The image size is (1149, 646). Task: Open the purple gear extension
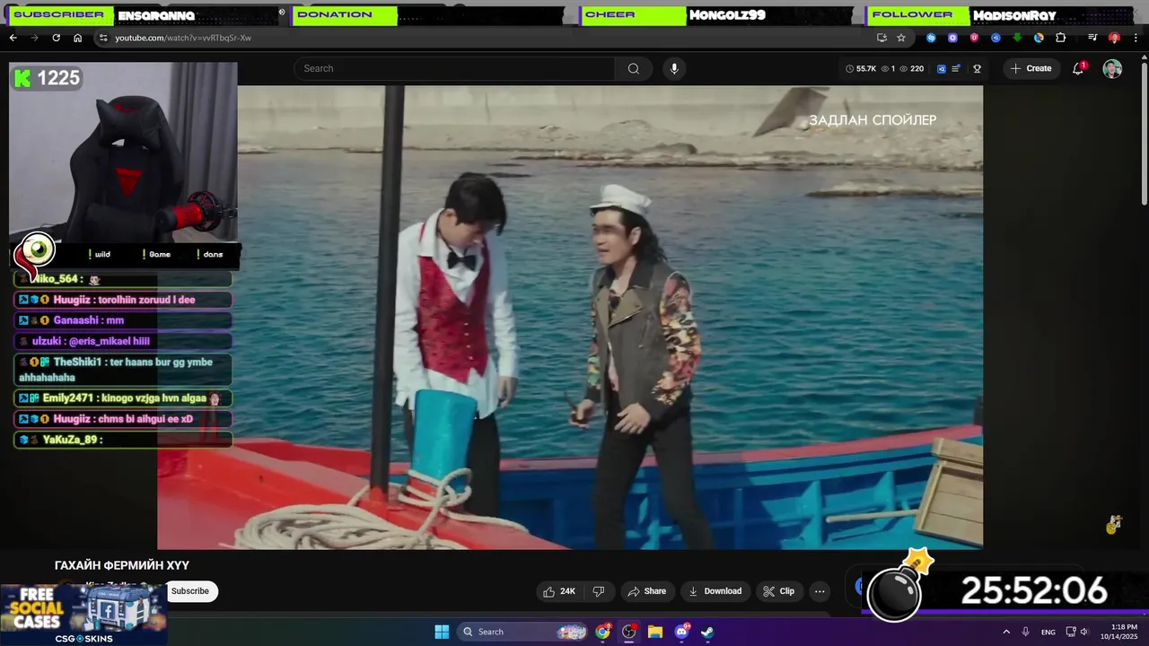[x=952, y=38]
